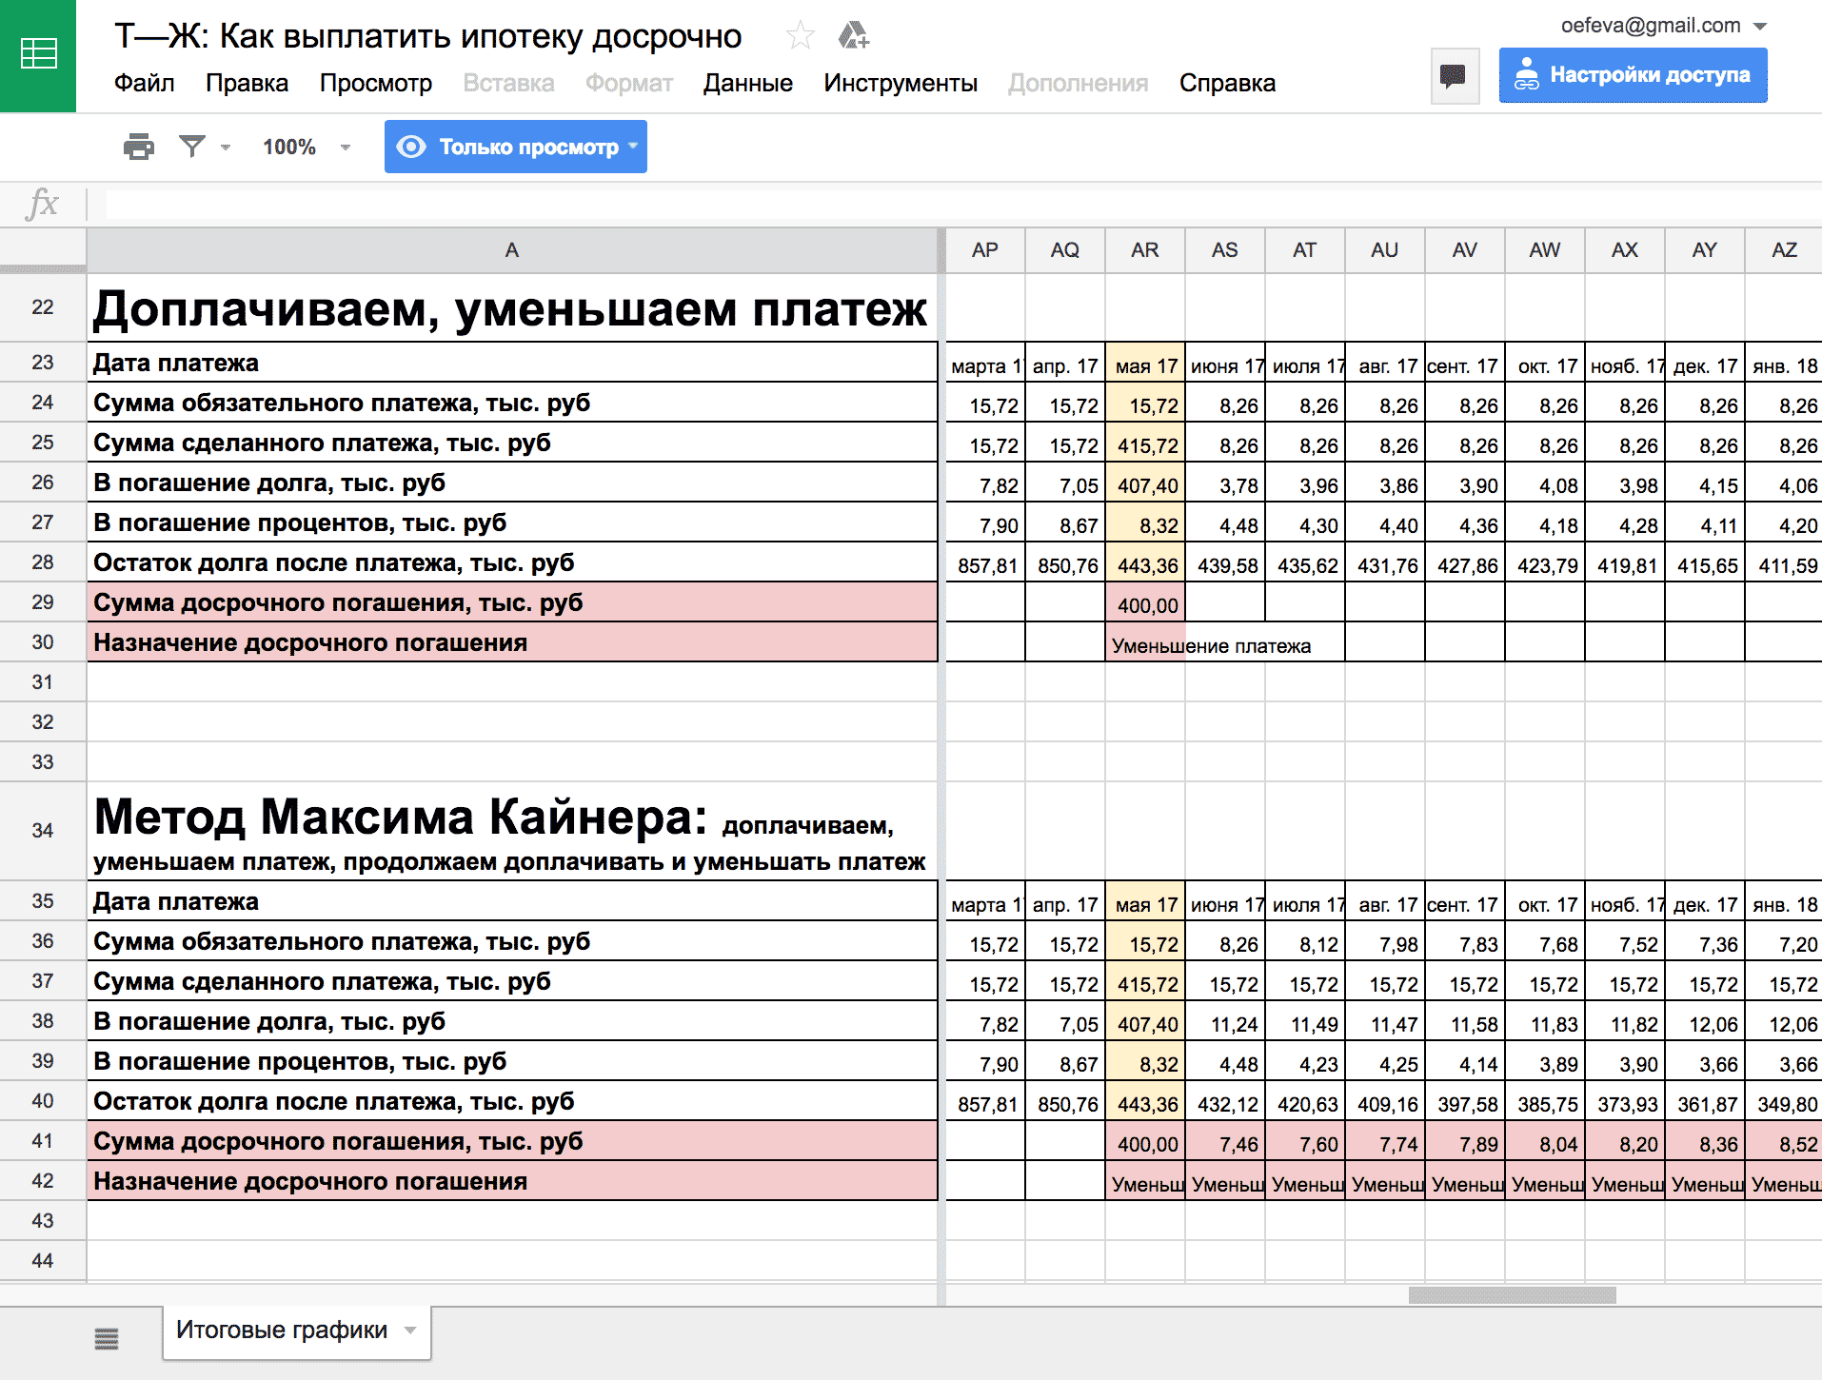Click the 349,80 cell in row 40
Viewport: 1822px width, 1380px height.
pos(1785,1103)
